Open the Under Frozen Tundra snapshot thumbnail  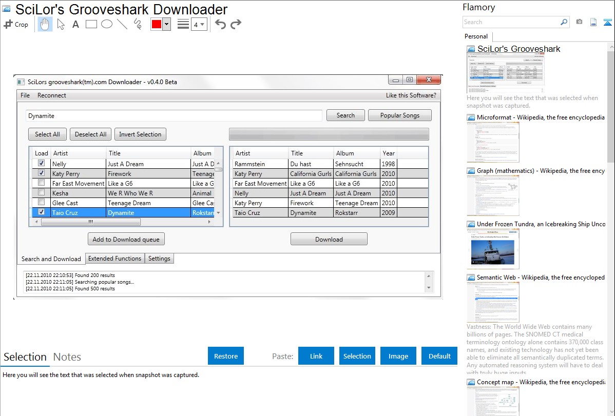click(493, 249)
